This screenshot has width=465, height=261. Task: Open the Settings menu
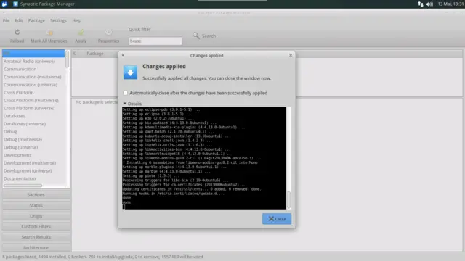58,20
